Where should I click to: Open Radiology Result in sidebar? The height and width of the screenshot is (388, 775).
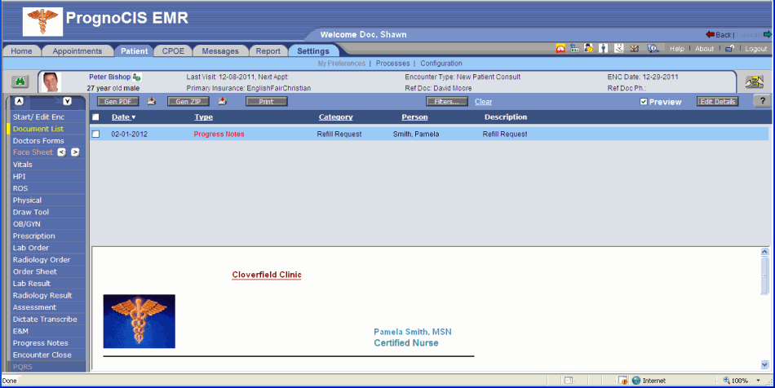pos(47,295)
